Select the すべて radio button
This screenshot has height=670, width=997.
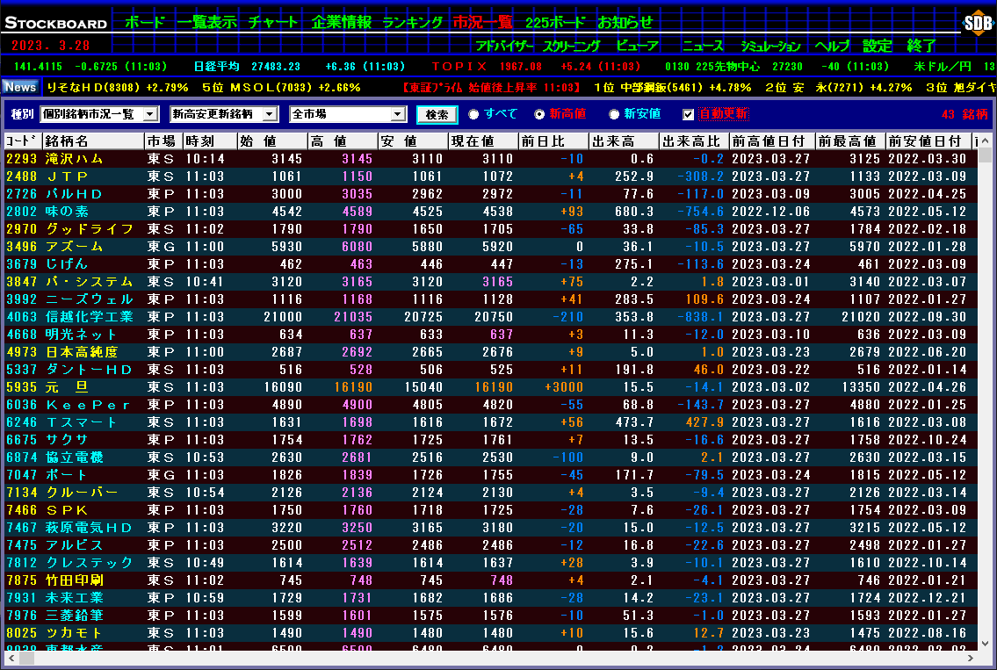473,114
